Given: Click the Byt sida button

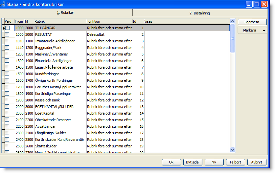Looking at the screenshot, I should pyautogui.click(x=193, y=162).
